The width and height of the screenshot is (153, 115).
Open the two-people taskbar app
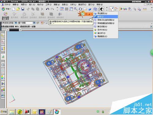(42, 112)
